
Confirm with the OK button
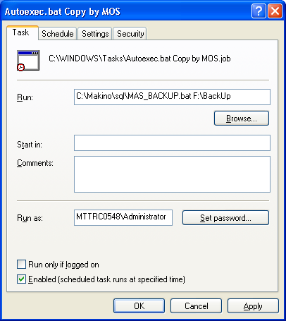pyautogui.click(x=139, y=305)
